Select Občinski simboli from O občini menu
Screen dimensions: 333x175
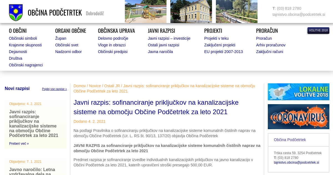23,38
